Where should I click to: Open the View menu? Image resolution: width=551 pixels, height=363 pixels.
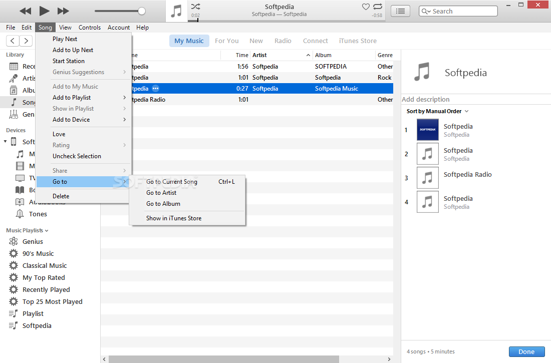click(x=65, y=28)
